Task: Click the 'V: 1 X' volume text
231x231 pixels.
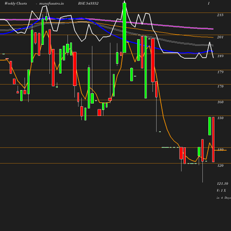Action: pos(221,190)
